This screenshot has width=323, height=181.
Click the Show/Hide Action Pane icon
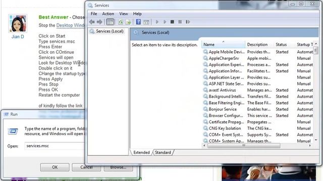point(146,22)
